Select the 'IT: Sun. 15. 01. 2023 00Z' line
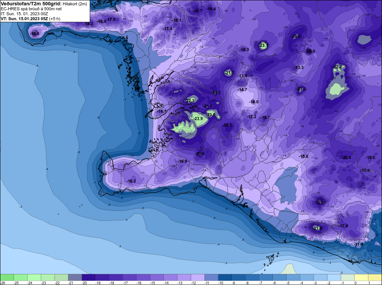The width and height of the screenshot is (382, 285). pos(24,14)
